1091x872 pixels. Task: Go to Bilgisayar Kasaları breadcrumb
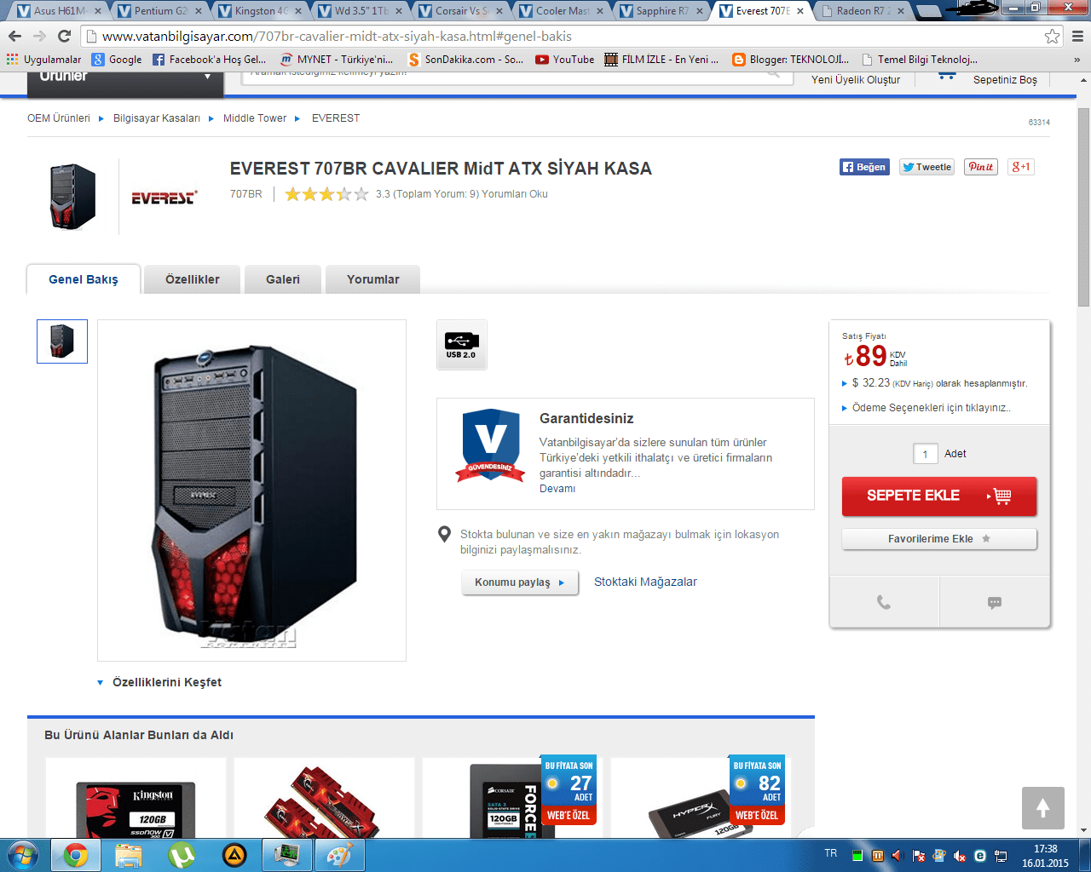coord(157,118)
